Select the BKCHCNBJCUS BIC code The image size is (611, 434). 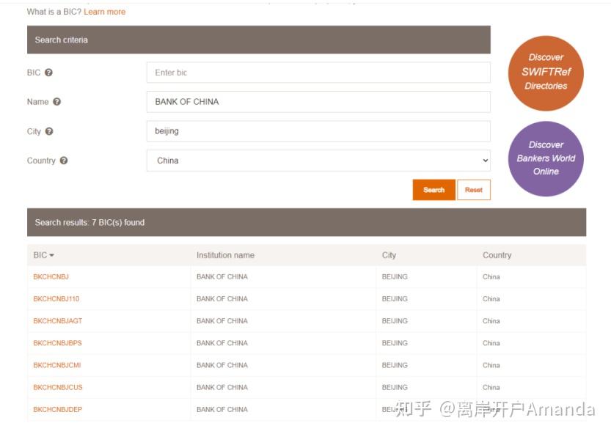[58, 387]
